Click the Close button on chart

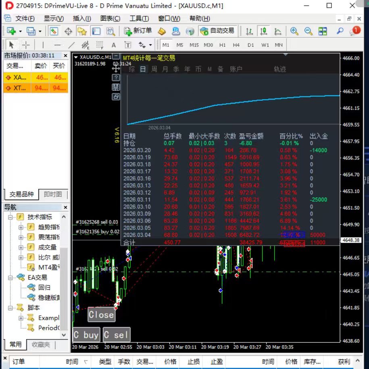click(102, 315)
